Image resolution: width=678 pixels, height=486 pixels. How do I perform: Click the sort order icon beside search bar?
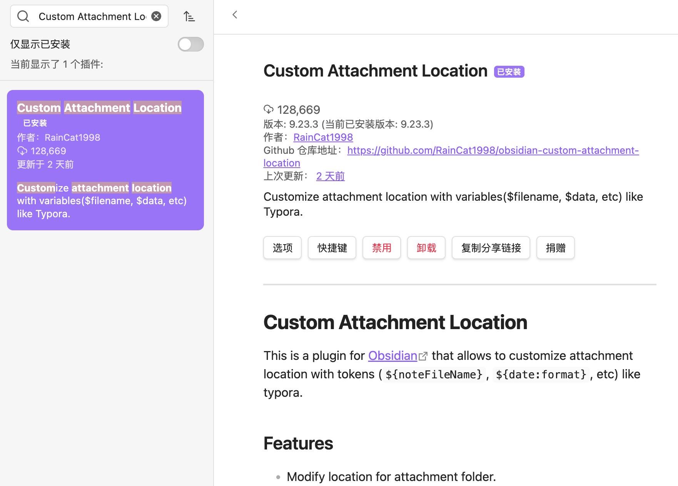click(189, 16)
